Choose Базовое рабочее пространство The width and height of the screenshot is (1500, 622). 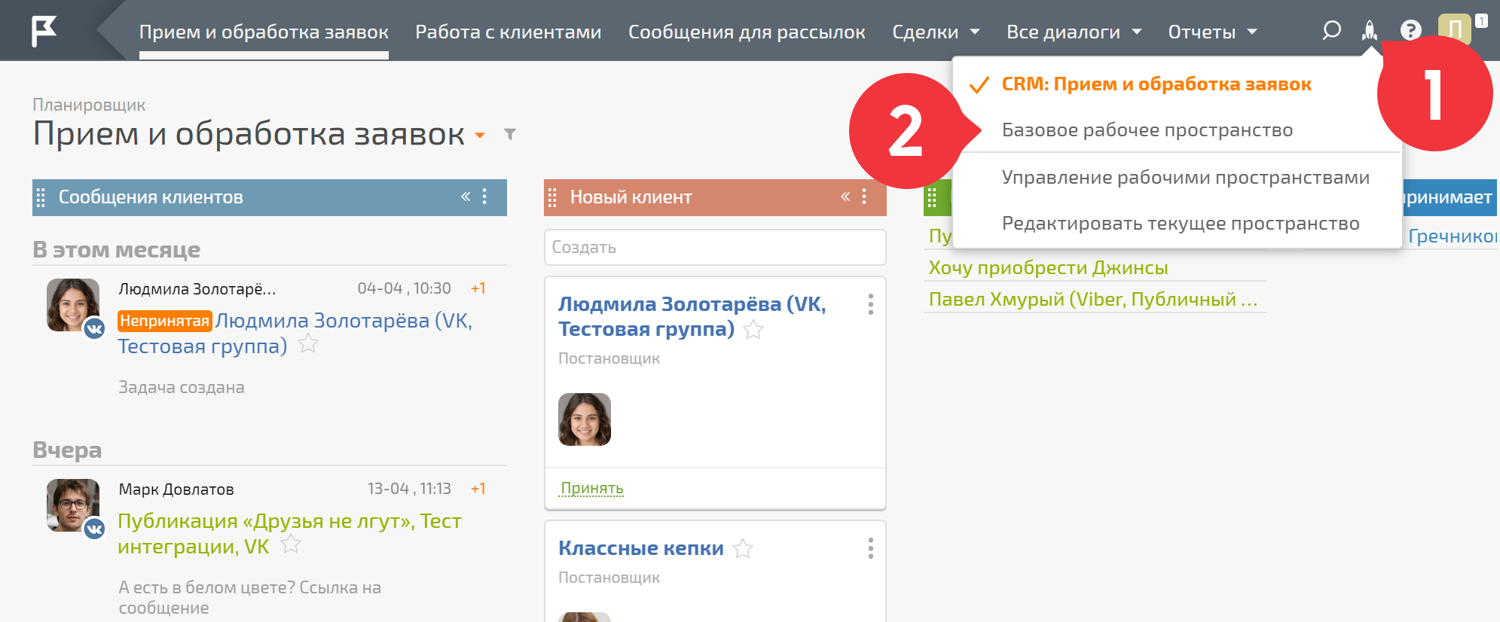(x=1147, y=130)
